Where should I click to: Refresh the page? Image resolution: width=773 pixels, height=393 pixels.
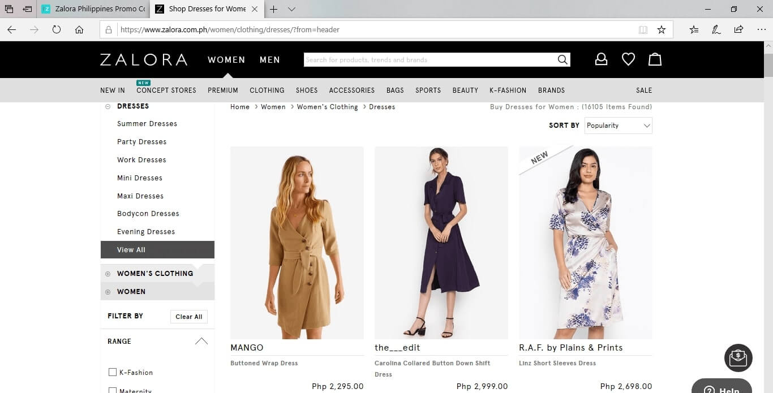point(57,29)
